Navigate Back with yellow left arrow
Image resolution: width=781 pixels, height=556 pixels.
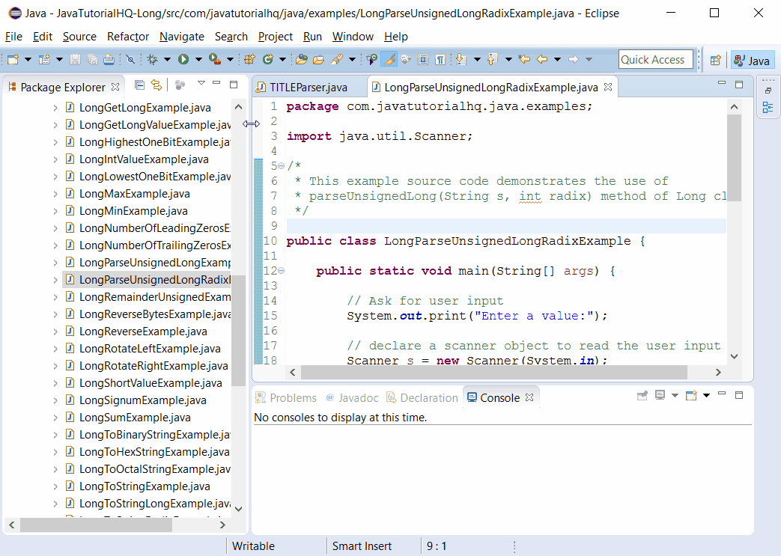click(x=542, y=60)
